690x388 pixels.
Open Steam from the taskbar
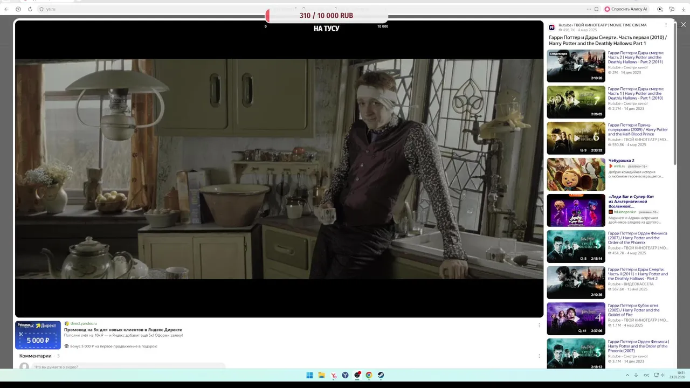click(381, 375)
